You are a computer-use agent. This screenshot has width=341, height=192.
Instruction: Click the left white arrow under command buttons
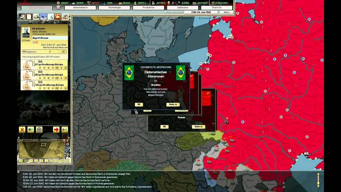click(x=18, y=138)
